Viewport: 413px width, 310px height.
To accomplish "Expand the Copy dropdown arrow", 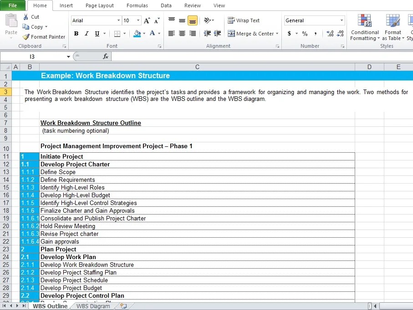I will 46,27.
